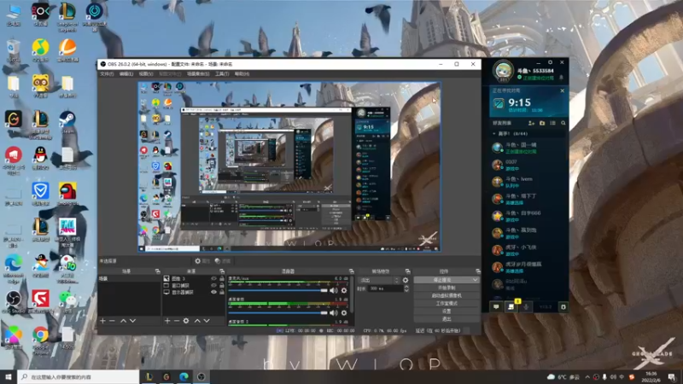This screenshot has height=384, width=683.
Task: Cancel matchmaking with the X beside 9:15 timer
Action: click(x=563, y=90)
